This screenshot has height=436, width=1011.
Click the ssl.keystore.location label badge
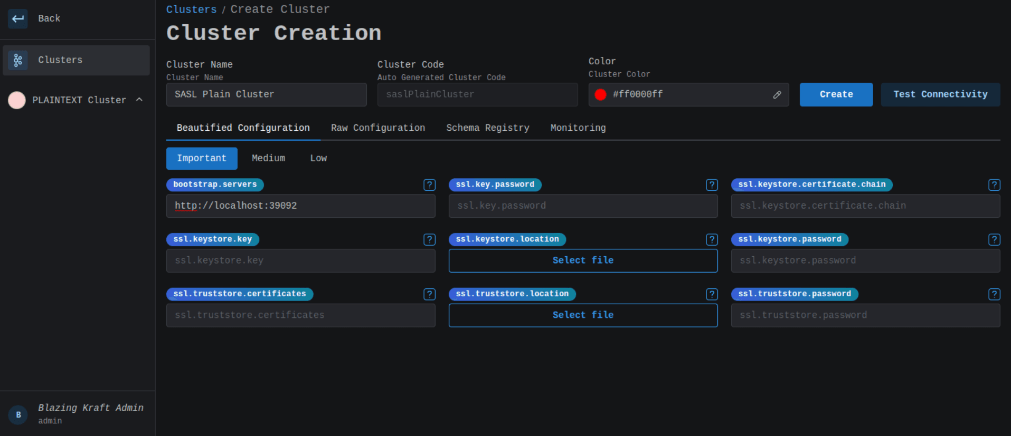click(x=507, y=239)
